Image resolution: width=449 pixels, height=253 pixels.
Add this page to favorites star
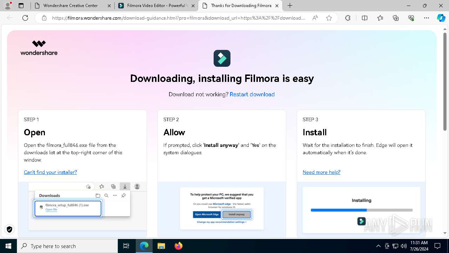pos(329,18)
